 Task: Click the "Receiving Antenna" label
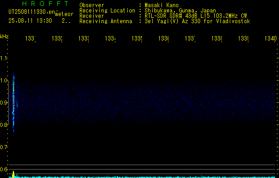point(106,21)
